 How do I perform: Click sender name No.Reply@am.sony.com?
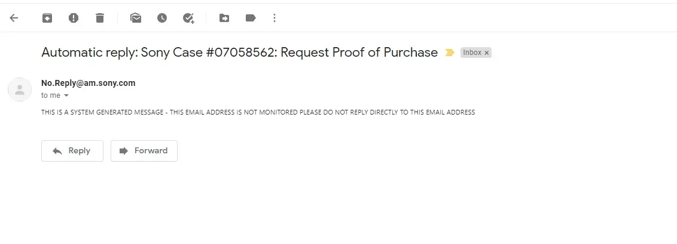pyautogui.click(x=88, y=83)
